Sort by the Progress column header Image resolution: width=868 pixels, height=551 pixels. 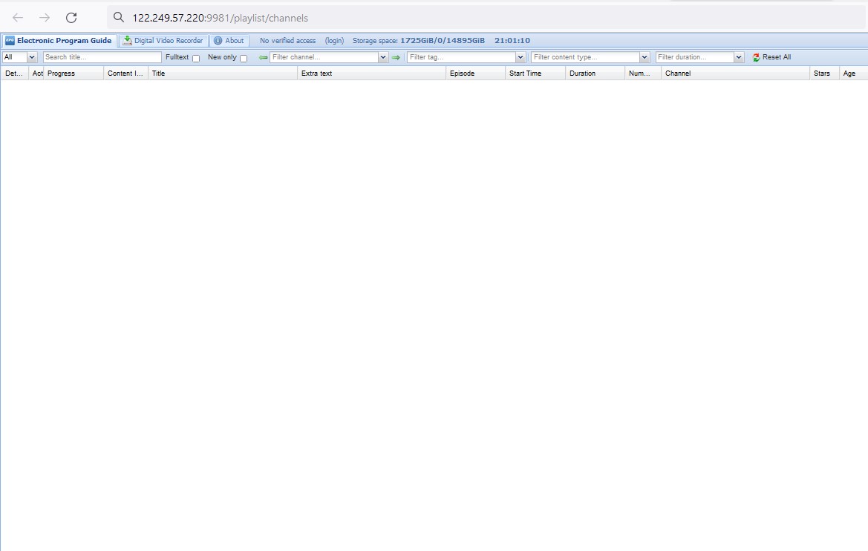click(73, 73)
